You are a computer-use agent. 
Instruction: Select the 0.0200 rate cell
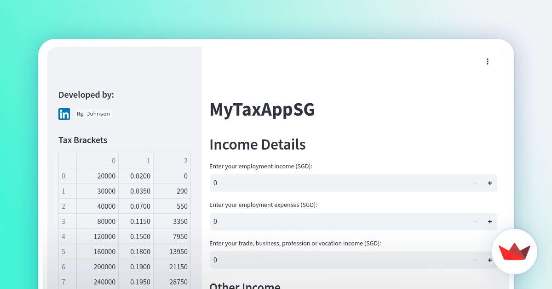point(136,176)
